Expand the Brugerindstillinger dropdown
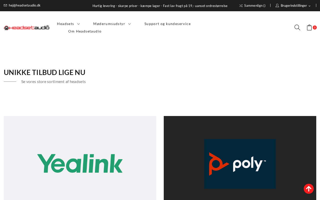320x200 pixels. coord(309,6)
